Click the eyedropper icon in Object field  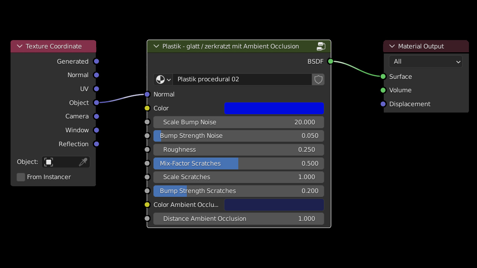tap(83, 162)
